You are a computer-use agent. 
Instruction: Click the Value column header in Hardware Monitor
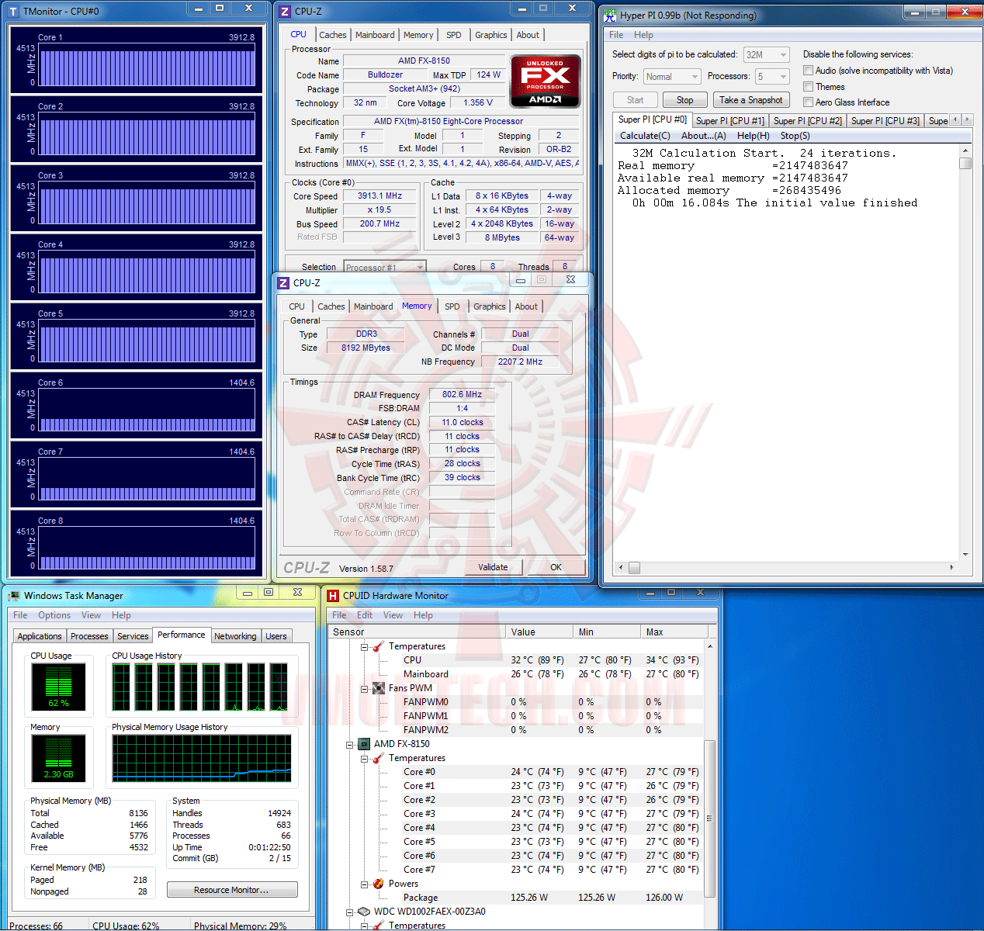click(540, 632)
